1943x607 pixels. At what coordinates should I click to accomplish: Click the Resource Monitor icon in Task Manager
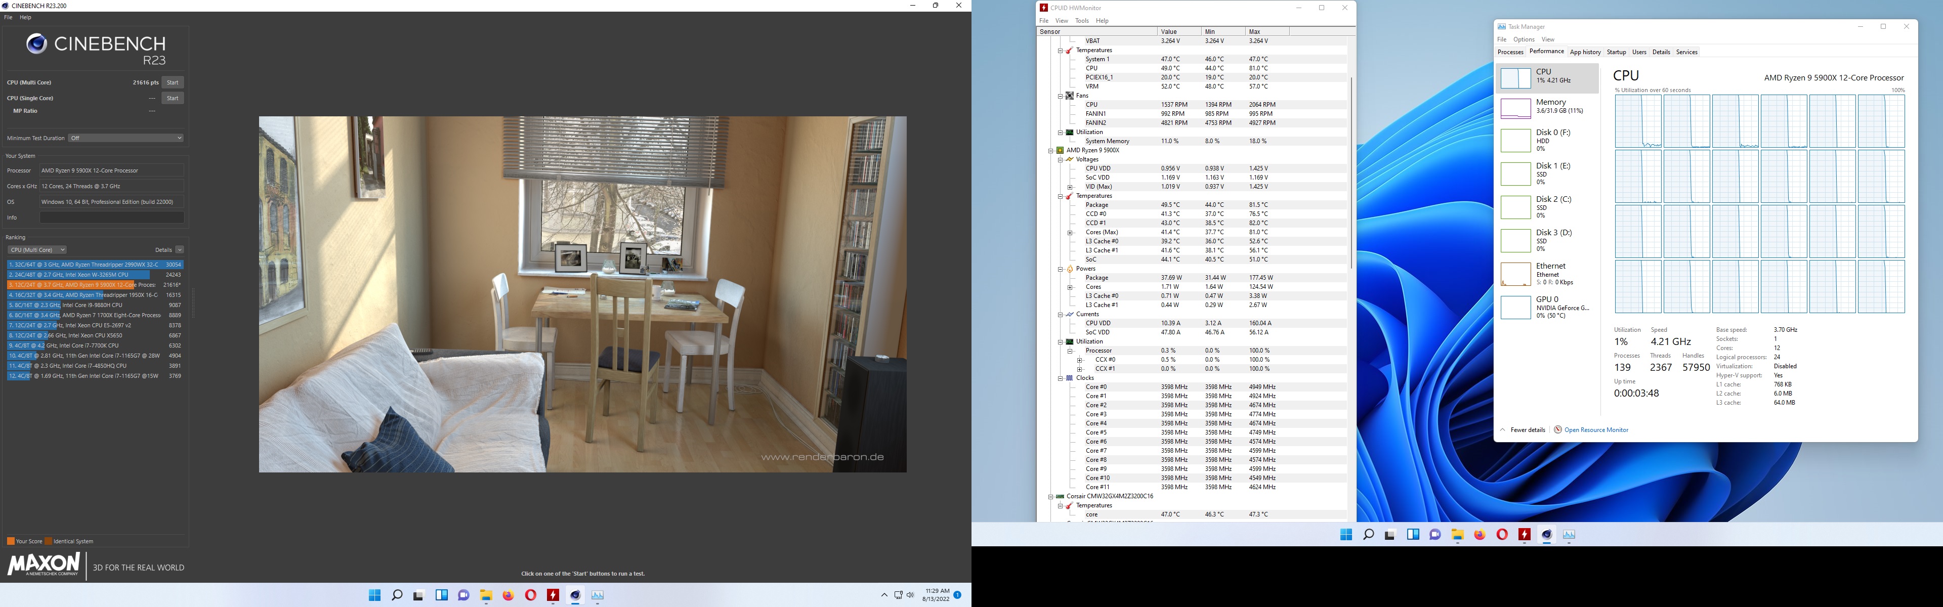click(1557, 430)
